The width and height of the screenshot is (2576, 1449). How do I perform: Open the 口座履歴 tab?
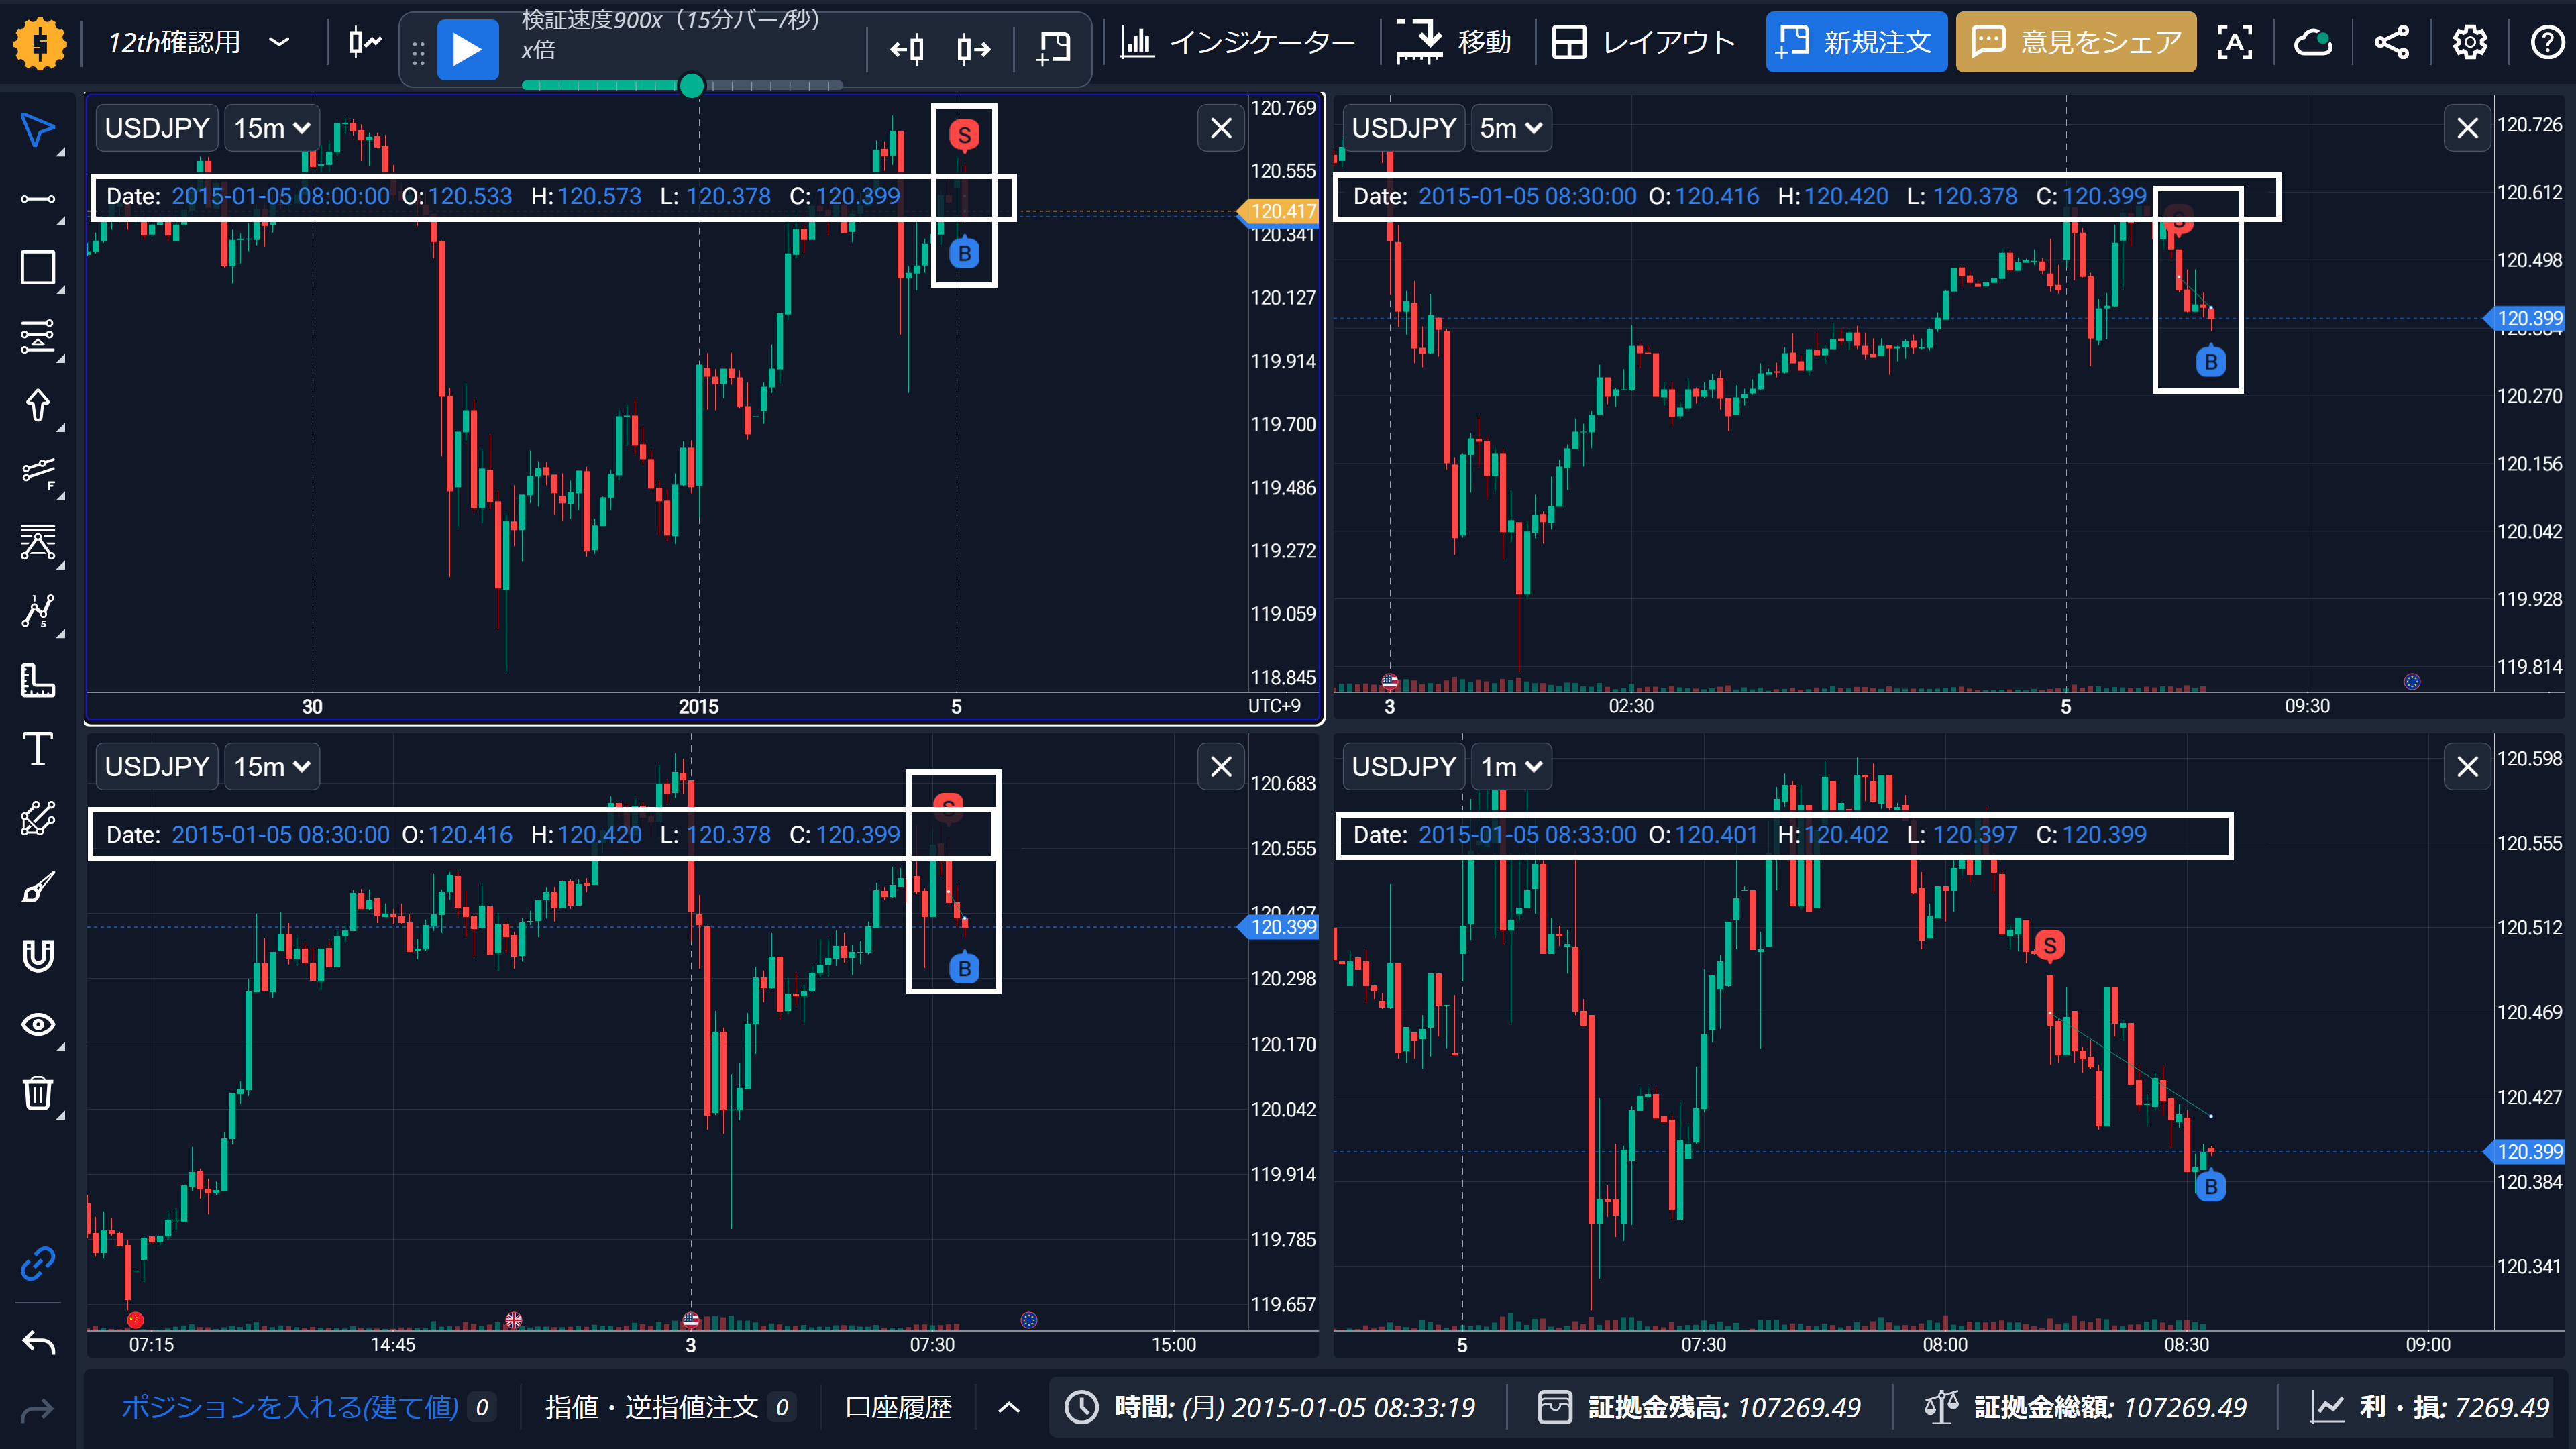pyautogui.click(x=898, y=1407)
